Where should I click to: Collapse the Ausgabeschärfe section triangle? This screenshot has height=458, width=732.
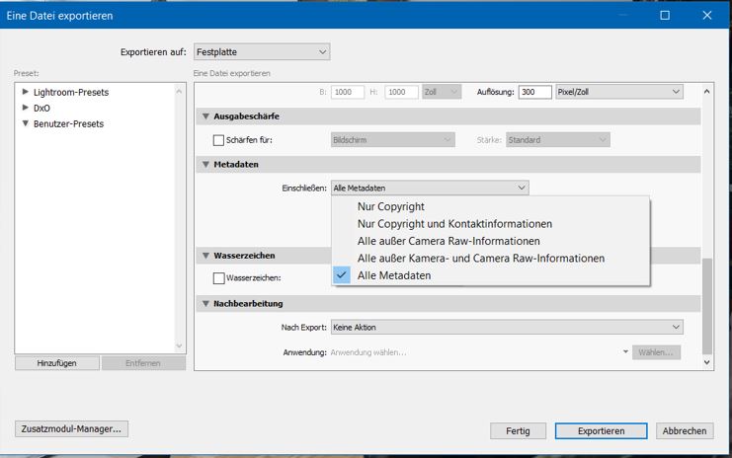205,115
